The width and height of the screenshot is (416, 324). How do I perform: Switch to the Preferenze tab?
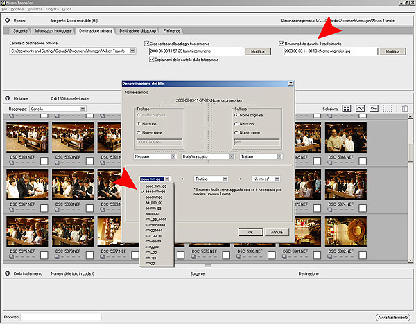[172, 30]
